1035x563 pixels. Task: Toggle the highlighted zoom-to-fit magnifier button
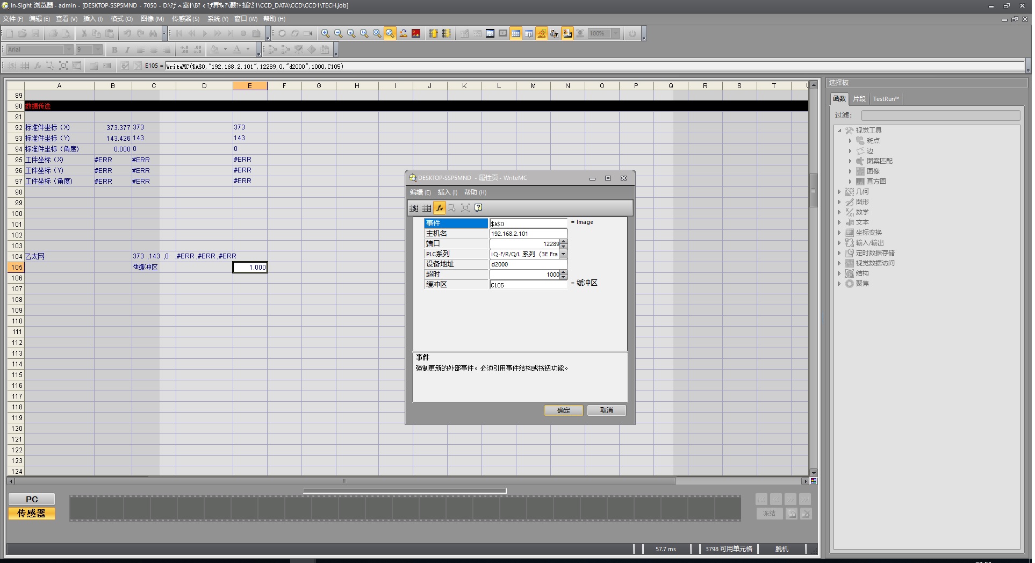pyautogui.click(x=390, y=33)
